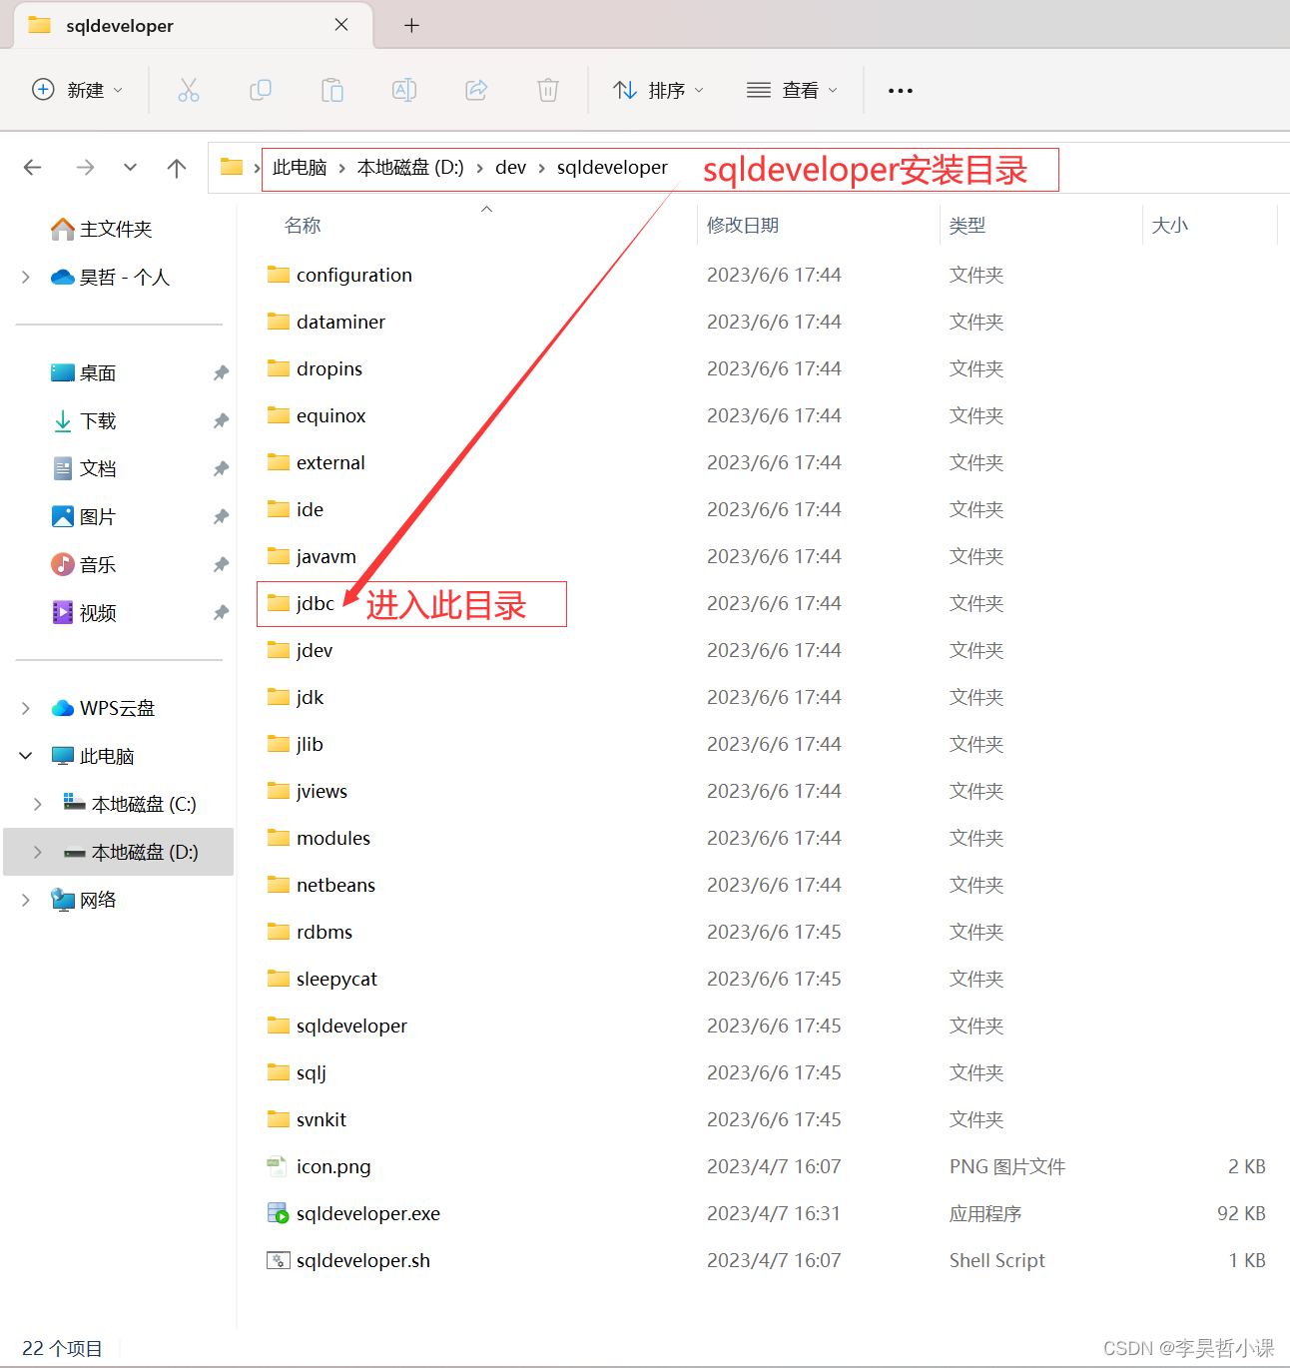Click 本地磁盘 (D:) in the breadcrumb

[410, 168]
